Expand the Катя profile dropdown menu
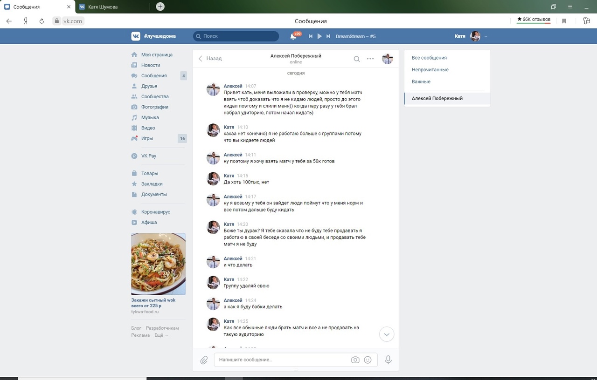597x380 pixels. pos(486,36)
